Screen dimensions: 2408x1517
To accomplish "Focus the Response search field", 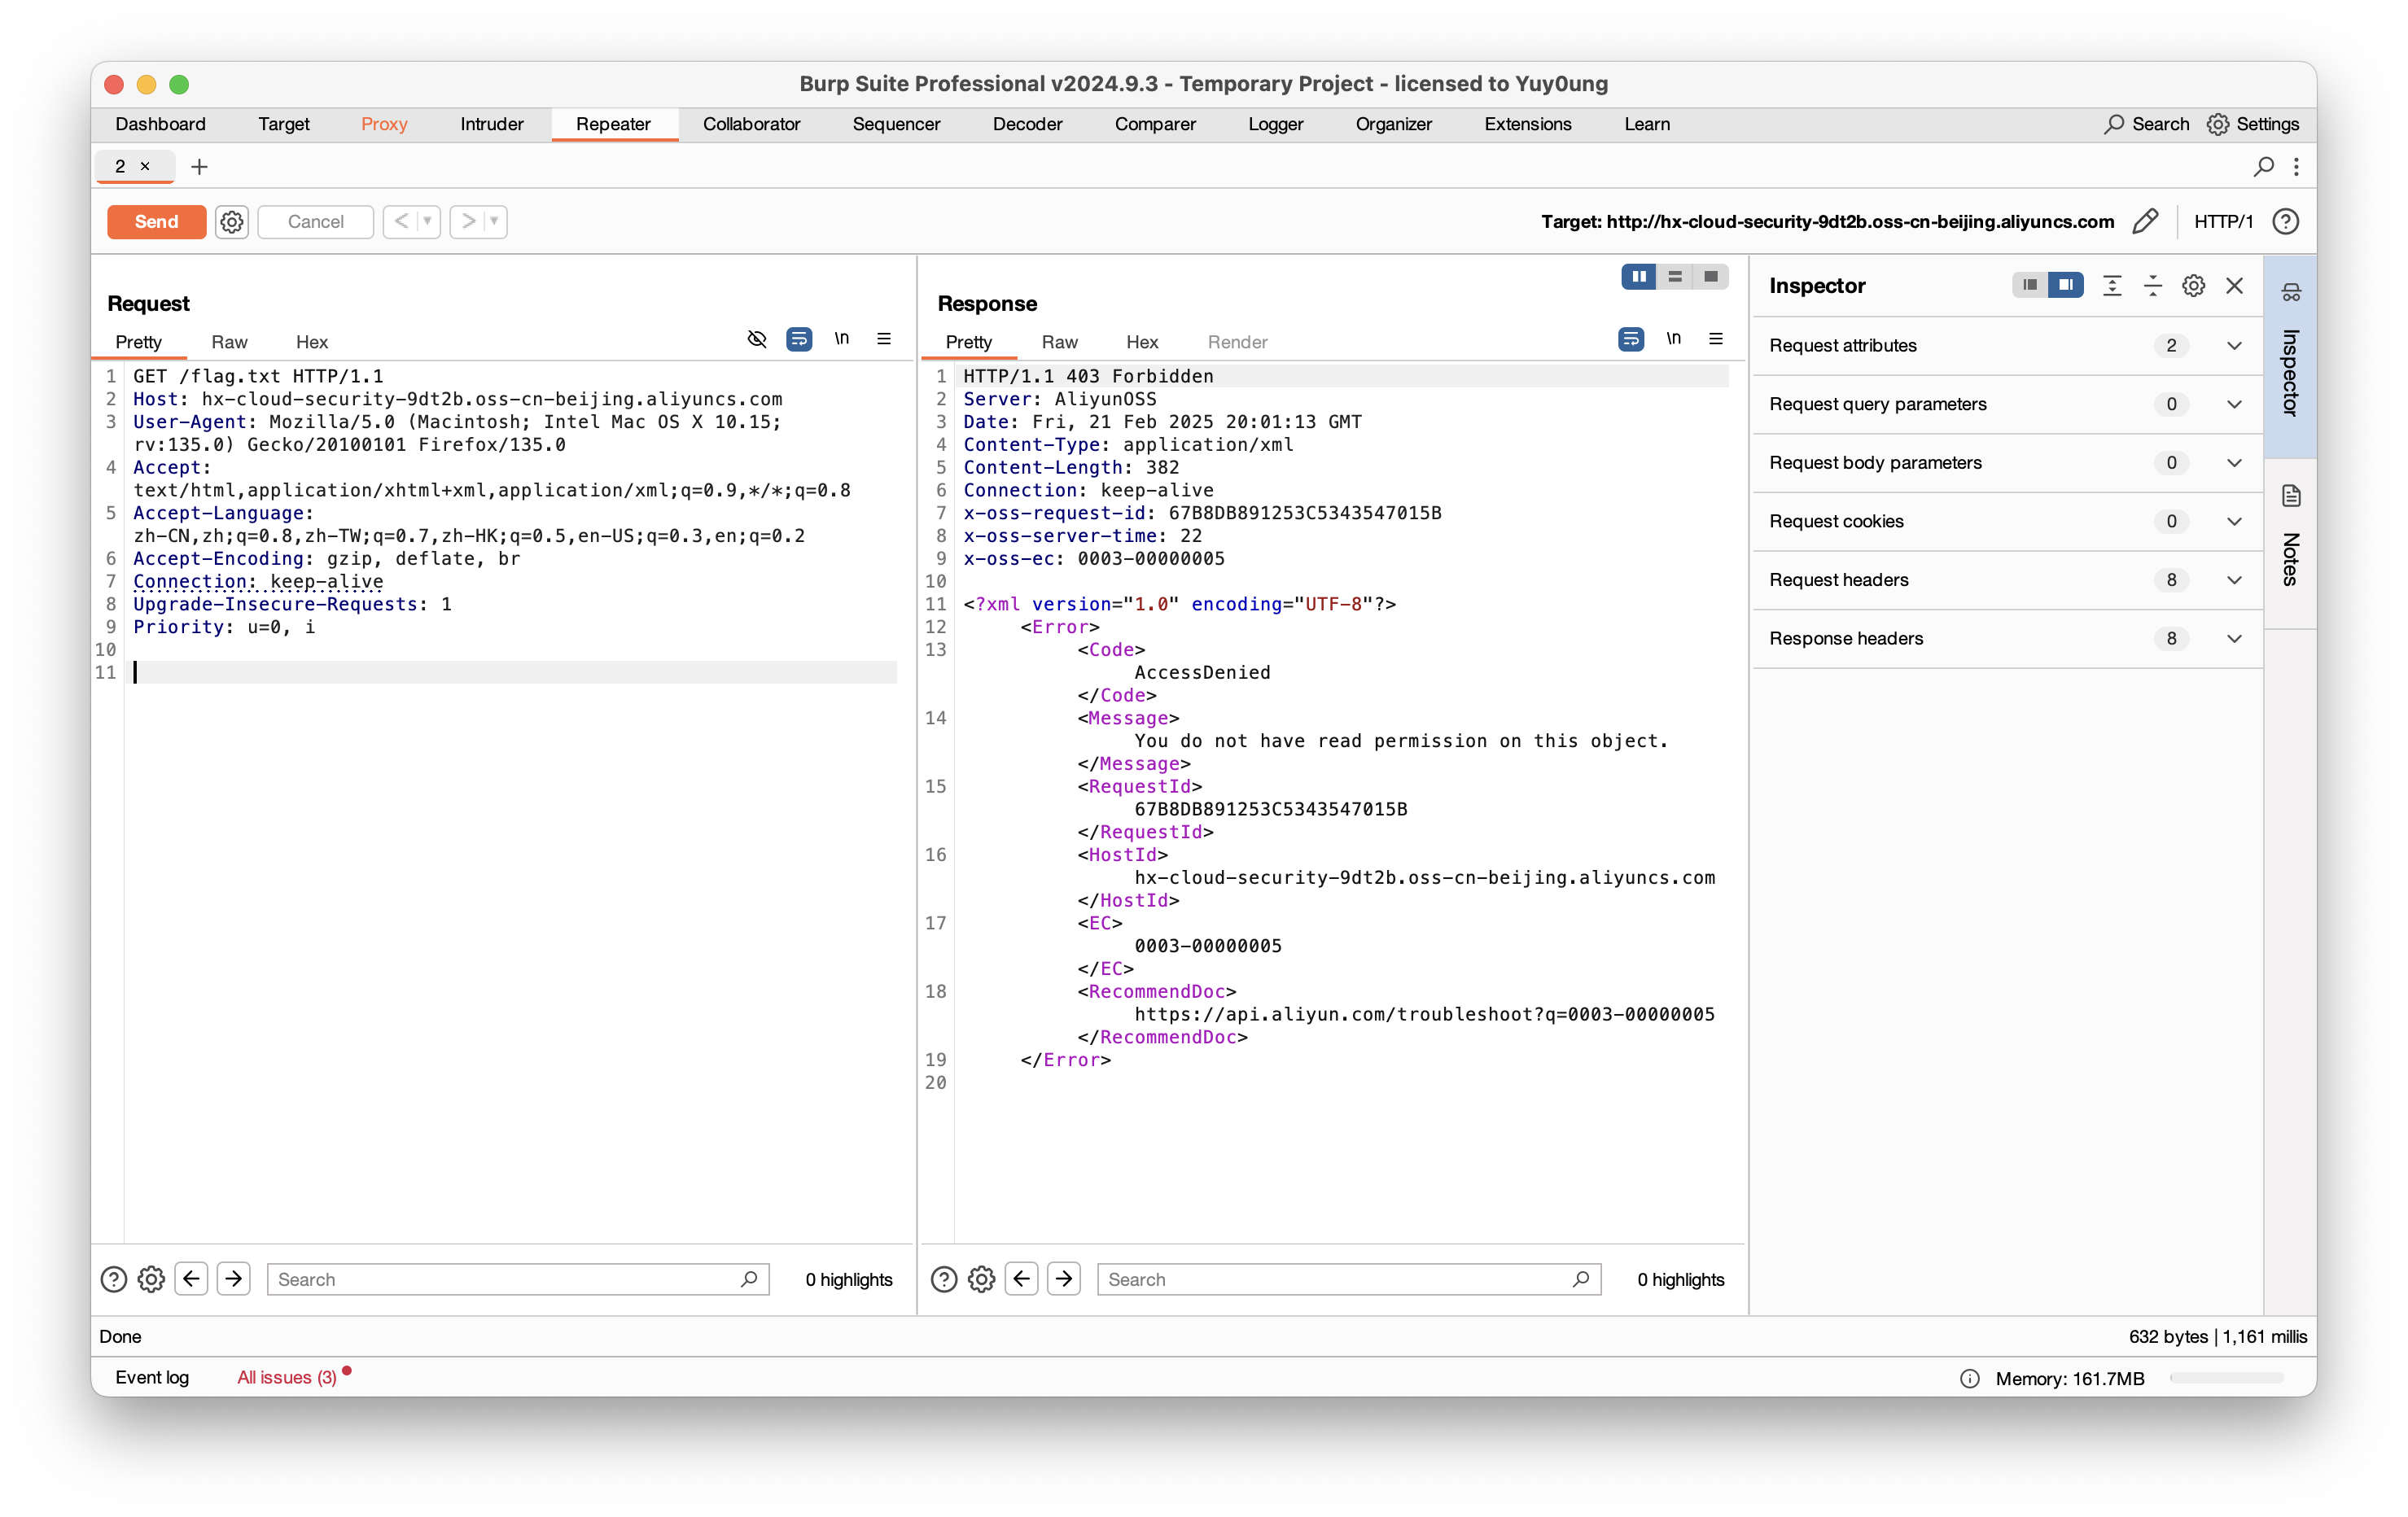I will 1335,1279.
